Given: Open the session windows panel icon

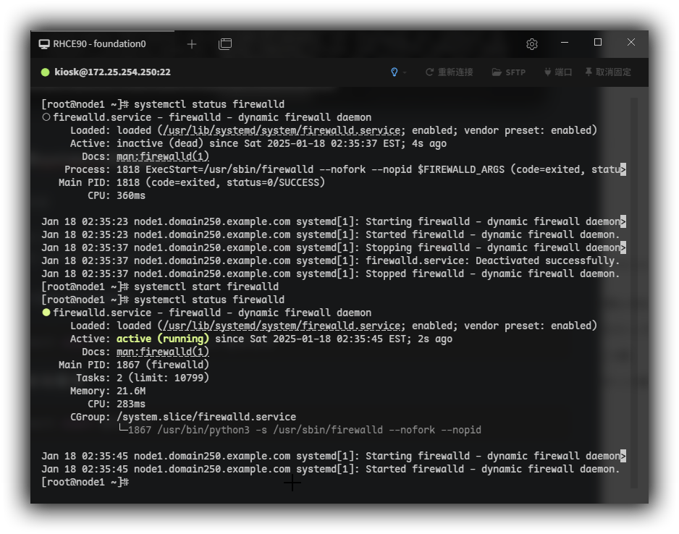Looking at the screenshot, I should [x=225, y=44].
